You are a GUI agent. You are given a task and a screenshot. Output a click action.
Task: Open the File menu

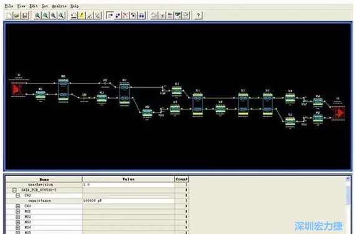coord(9,6)
